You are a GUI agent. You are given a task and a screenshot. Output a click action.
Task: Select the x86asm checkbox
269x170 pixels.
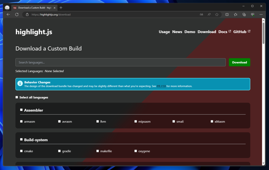click(x=212, y=121)
